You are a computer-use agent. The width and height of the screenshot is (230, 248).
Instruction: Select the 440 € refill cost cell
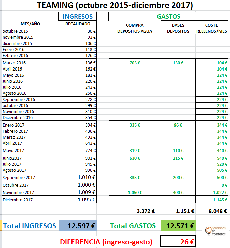pos(212,150)
